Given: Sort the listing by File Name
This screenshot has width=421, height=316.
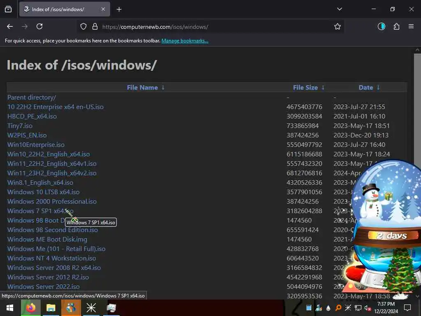Looking at the screenshot, I should (142, 88).
